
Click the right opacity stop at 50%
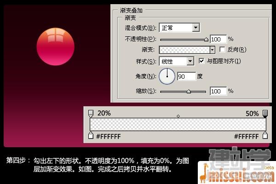pyautogui.click(x=265, y=114)
